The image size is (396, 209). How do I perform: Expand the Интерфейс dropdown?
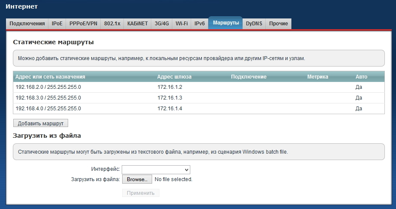(x=156, y=170)
